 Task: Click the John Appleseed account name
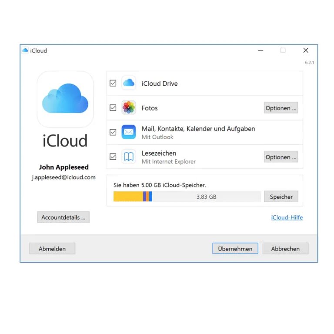(x=63, y=167)
